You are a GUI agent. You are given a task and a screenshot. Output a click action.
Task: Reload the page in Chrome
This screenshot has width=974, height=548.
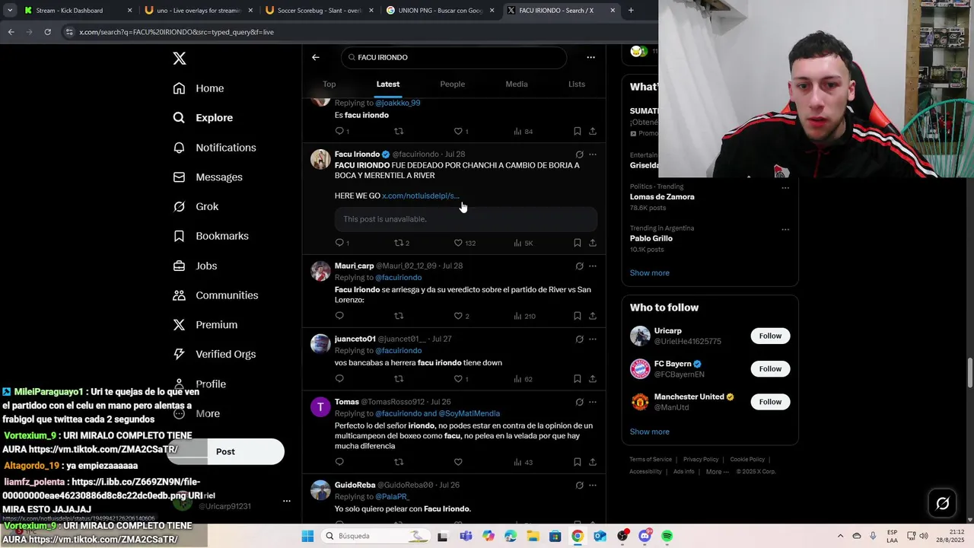point(47,32)
